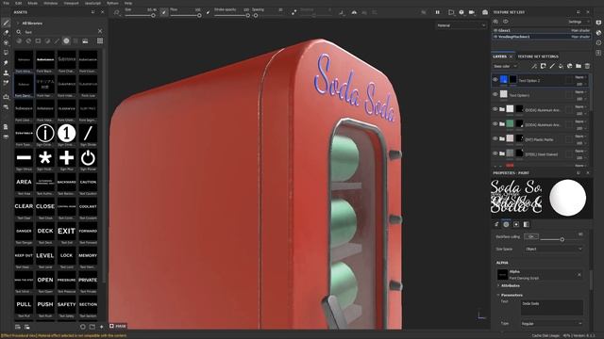Image resolution: width=604 pixels, height=339 pixels.
Task: Open the Window menu
Action: pos(50,3)
